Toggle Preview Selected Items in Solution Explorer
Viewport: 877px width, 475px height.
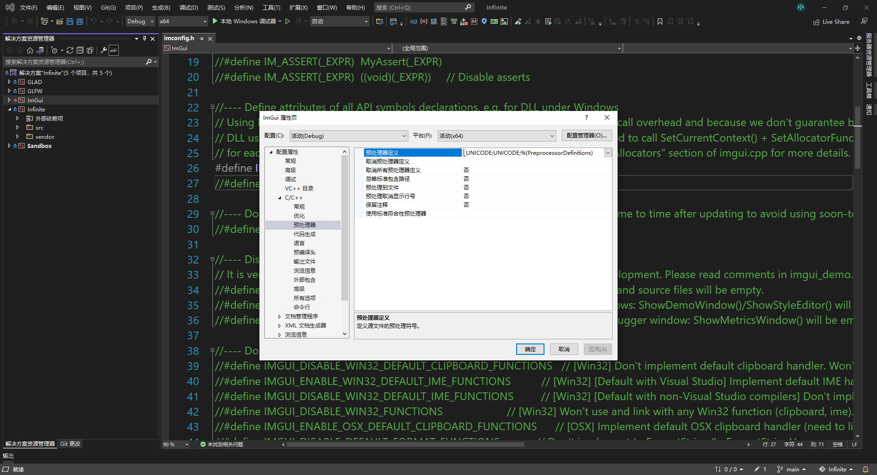pyautogui.click(x=114, y=50)
